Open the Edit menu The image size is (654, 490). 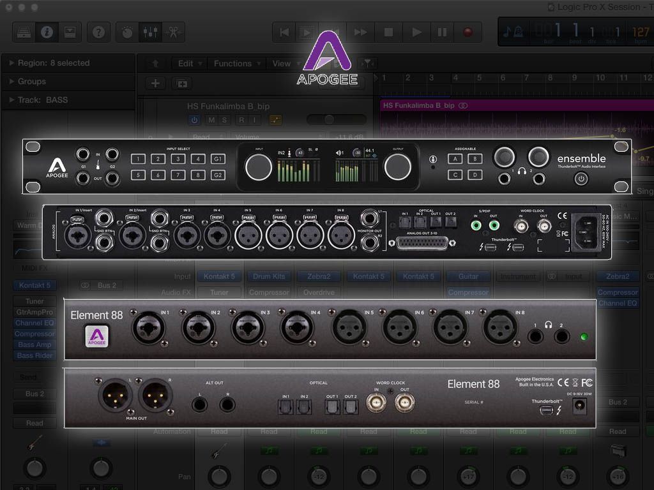click(189, 63)
